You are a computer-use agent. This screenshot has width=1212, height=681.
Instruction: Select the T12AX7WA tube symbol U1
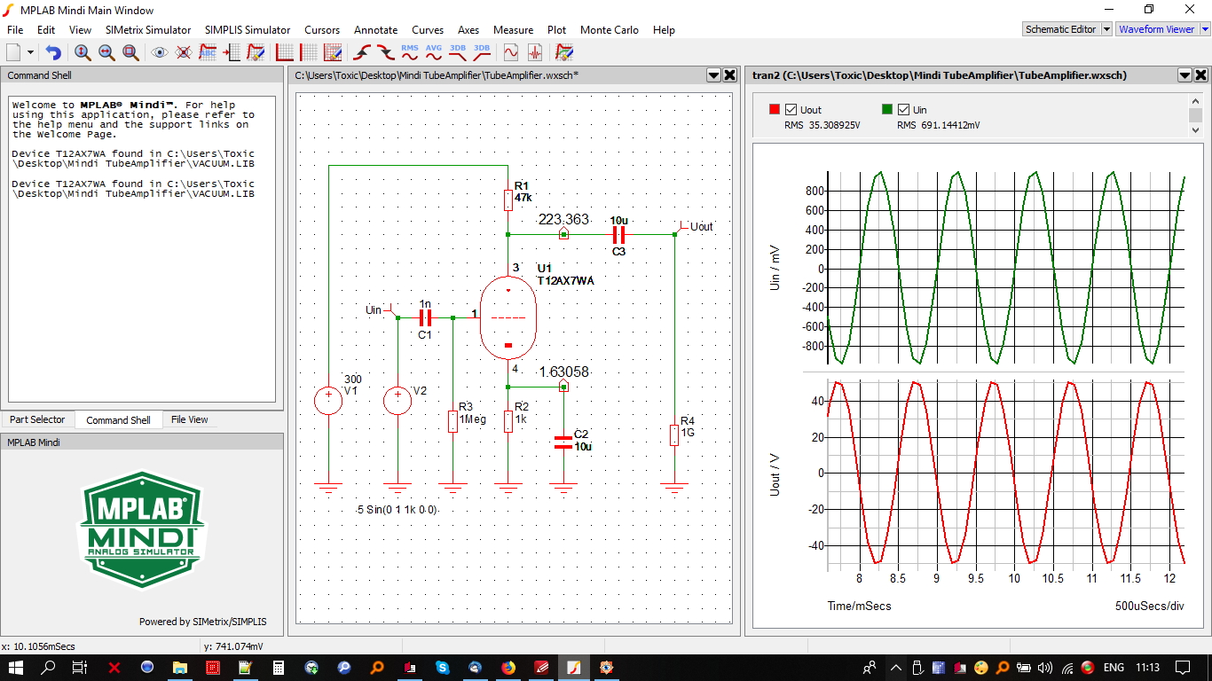click(x=508, y=317)
